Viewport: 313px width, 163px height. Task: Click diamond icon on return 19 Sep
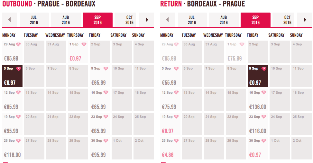176,117
